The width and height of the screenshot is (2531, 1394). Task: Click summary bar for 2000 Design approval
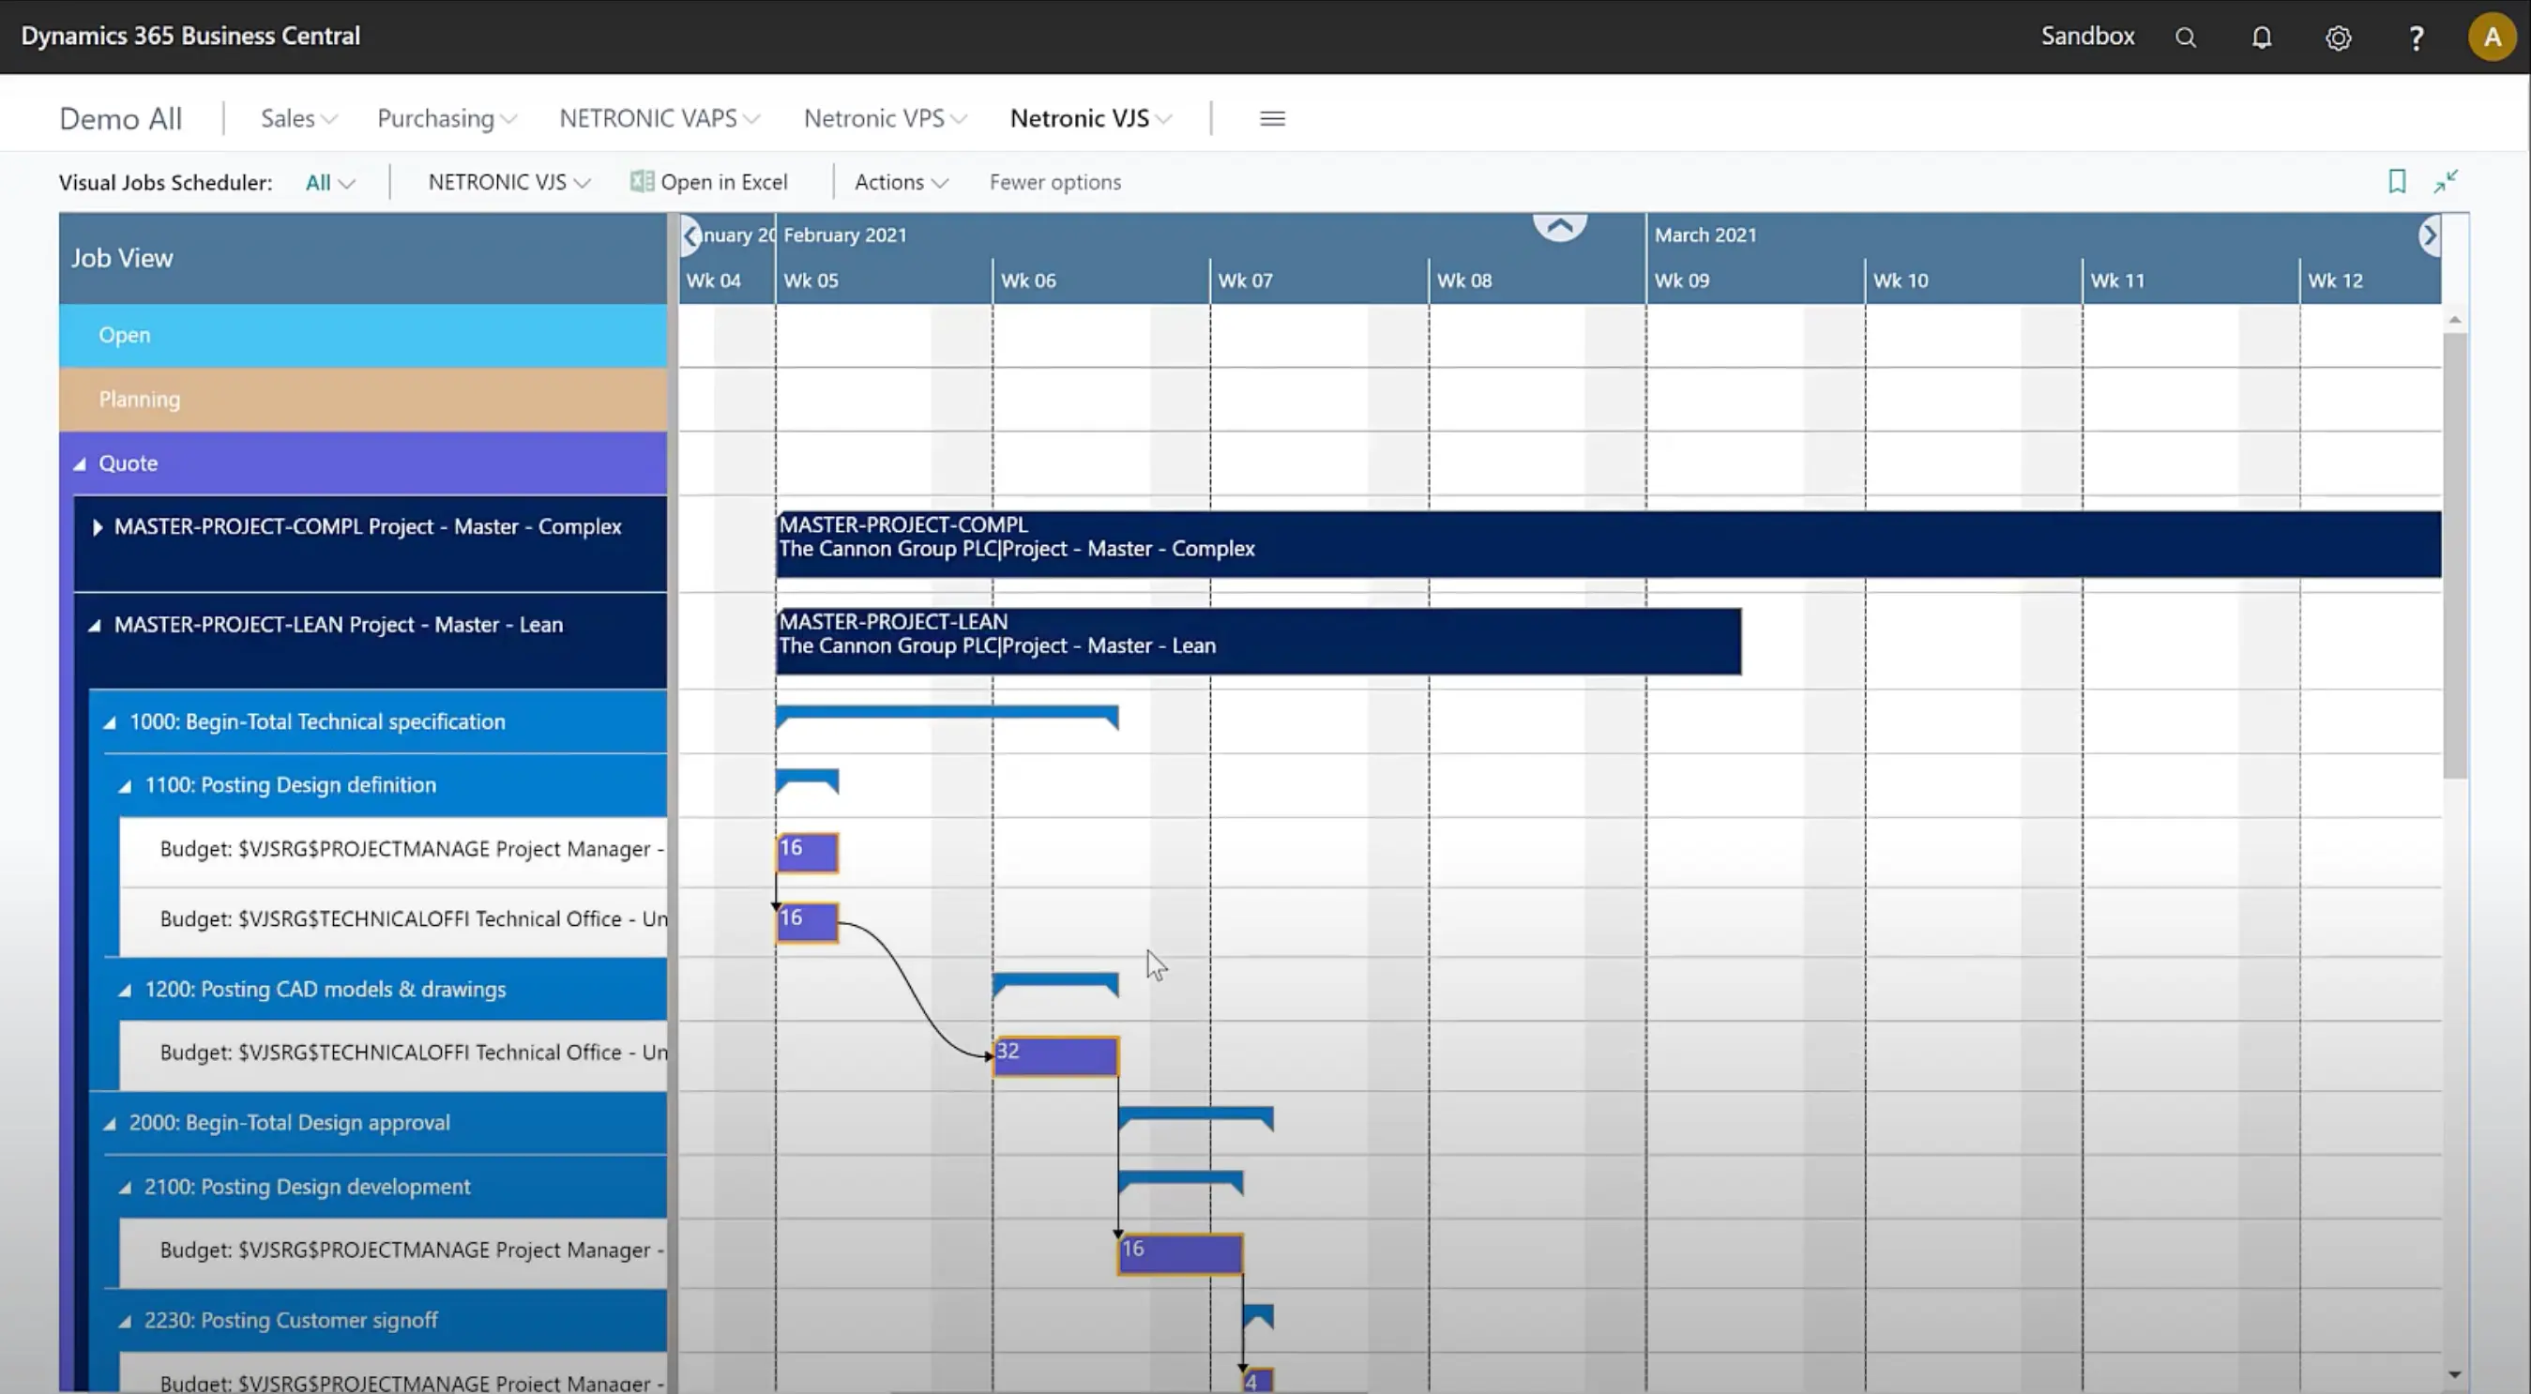tap(1196, 1116)
